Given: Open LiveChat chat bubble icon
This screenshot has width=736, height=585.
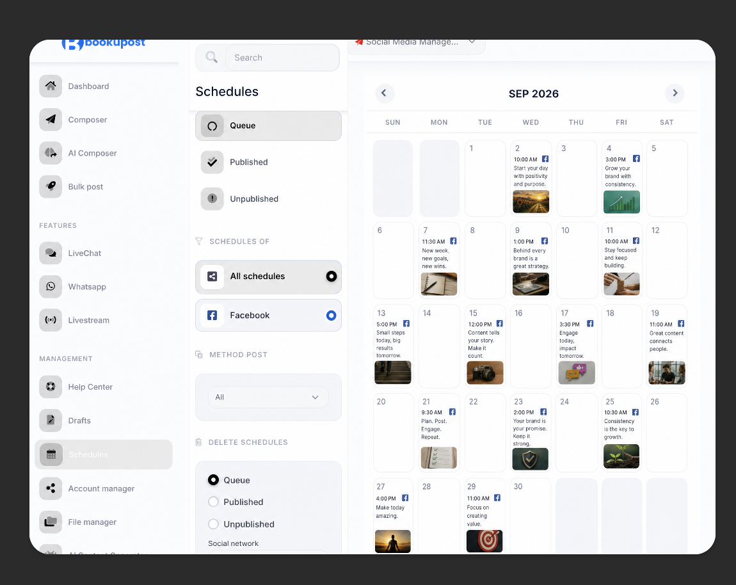Looking at the screenshot, I should 51,253.
